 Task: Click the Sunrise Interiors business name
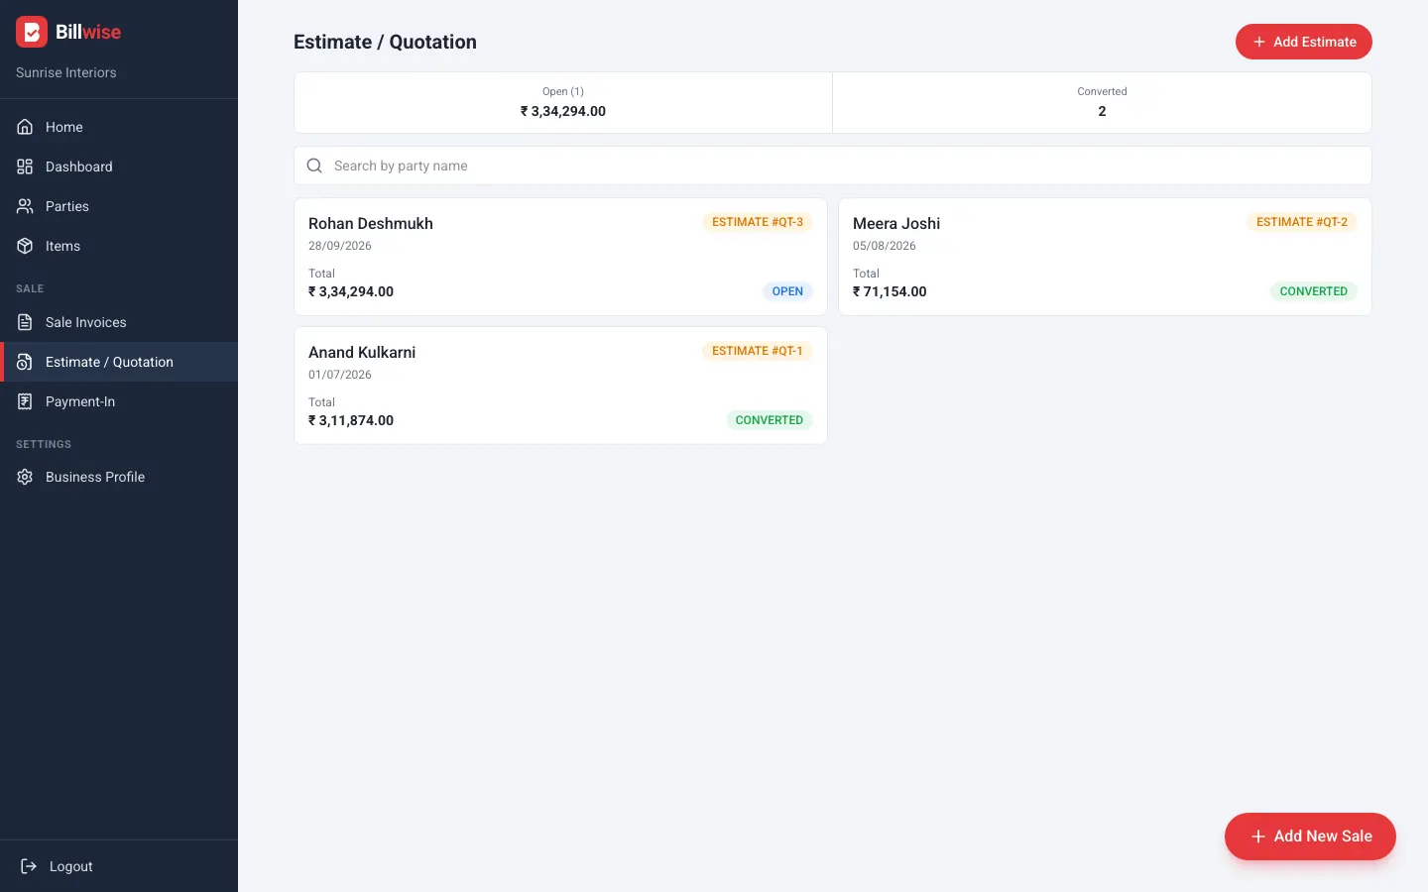click(66, 72)
